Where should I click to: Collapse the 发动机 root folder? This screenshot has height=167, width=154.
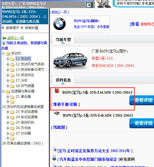pos(3,53)
